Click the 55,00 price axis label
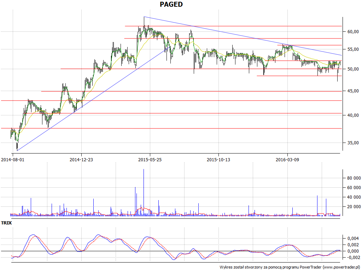Image resolution: width=362 pixels, height=271 pixels. pyautogui.click(x=353, y=49)
